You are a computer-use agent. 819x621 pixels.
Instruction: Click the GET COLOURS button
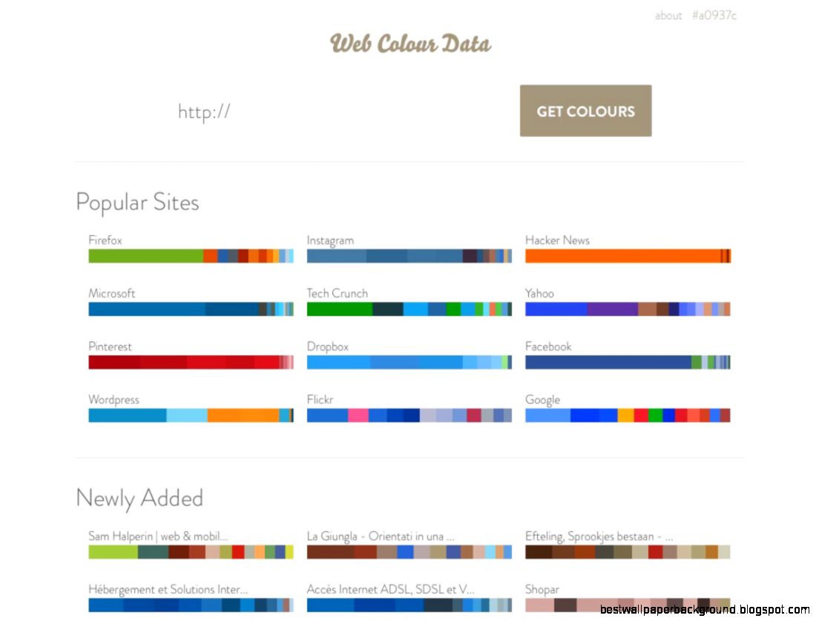585,111
